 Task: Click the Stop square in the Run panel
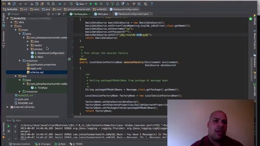coord(9,131)
